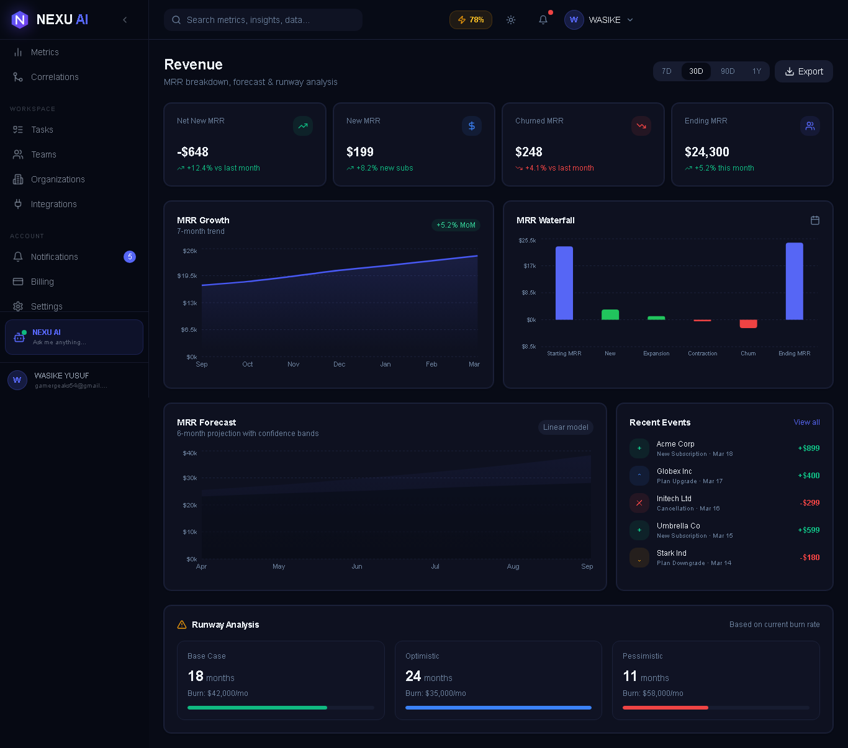
Task: Open the View all recent events link
Action: click(806, 422)
